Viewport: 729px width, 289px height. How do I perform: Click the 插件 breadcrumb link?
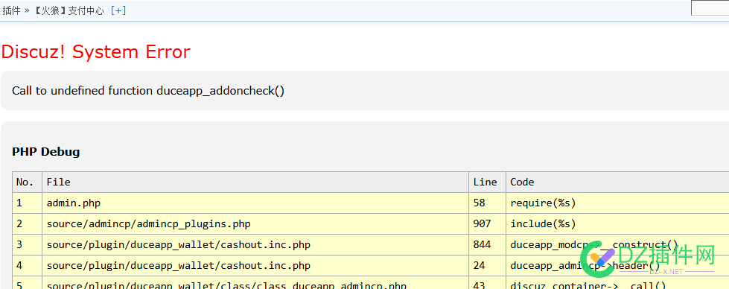[x=12, y=10]
